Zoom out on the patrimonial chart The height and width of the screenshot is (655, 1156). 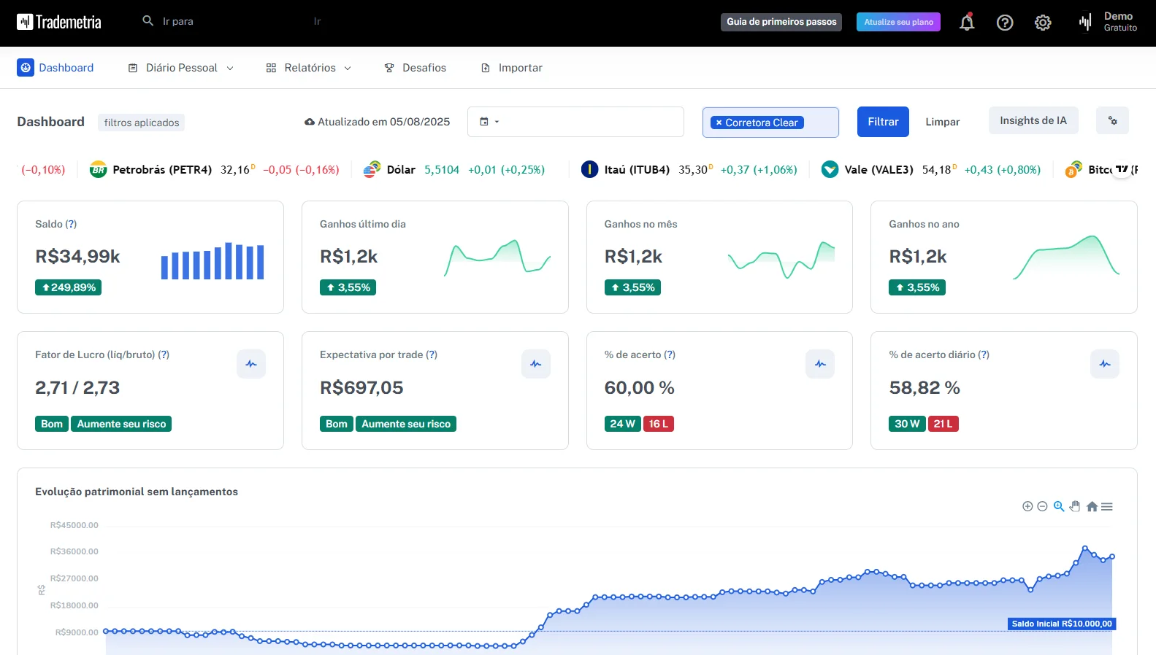(1042, 506)
